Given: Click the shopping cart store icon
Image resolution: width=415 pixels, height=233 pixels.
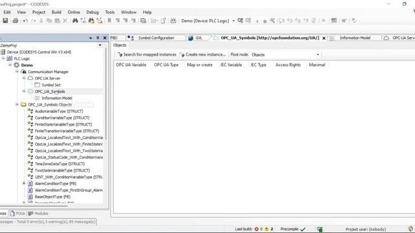Looking at the screenshot, I should (x=344, y=21).
